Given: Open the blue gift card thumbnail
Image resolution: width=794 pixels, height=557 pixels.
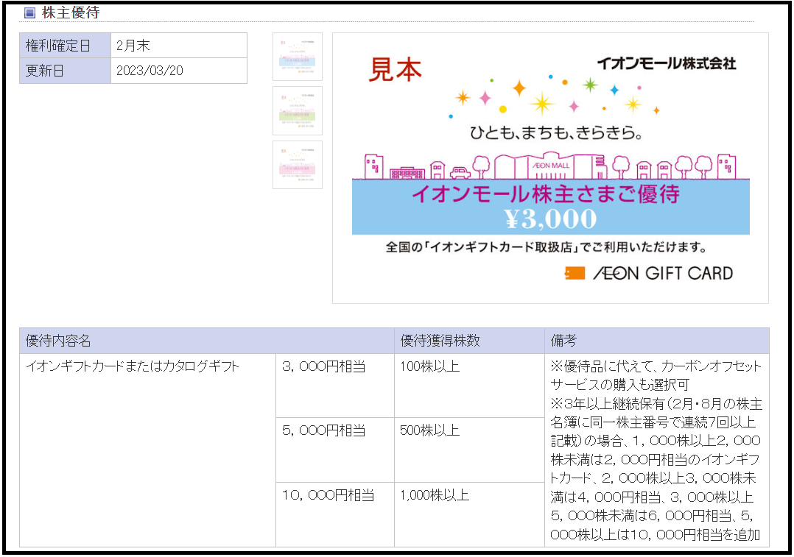Looking at the screenshot, I should click(298, 57).
